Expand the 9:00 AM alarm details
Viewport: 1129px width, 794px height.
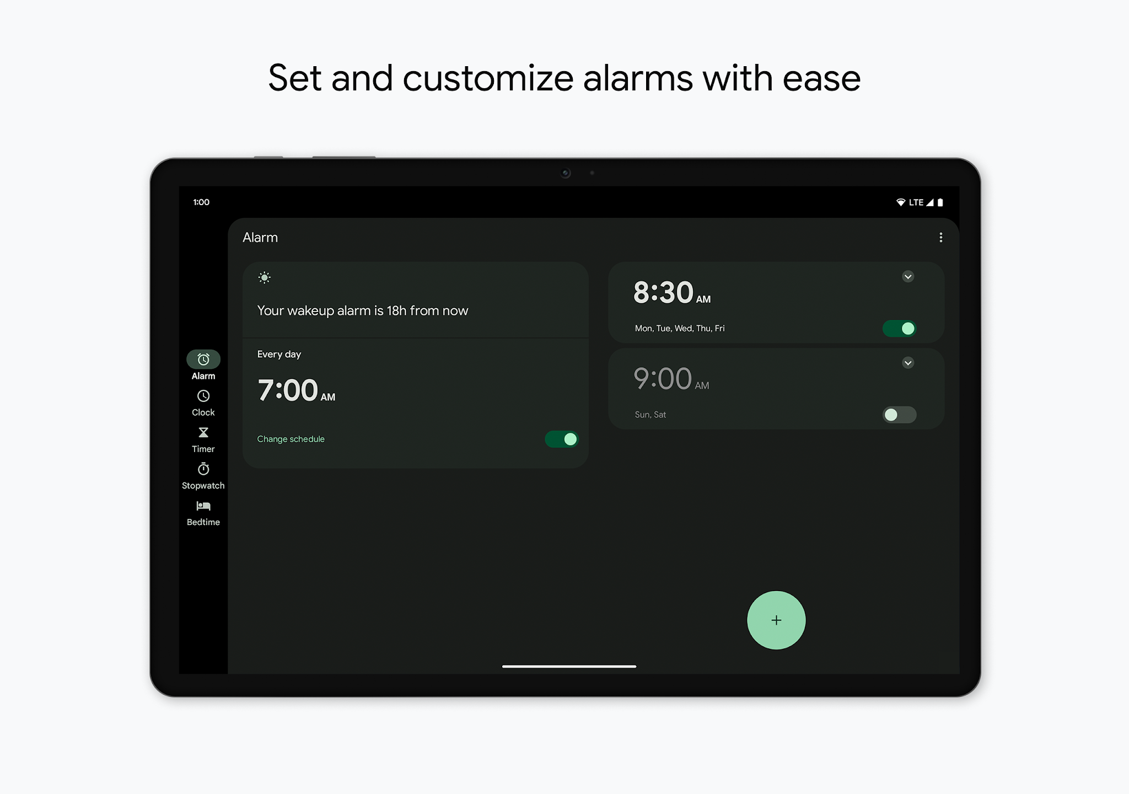909,361
